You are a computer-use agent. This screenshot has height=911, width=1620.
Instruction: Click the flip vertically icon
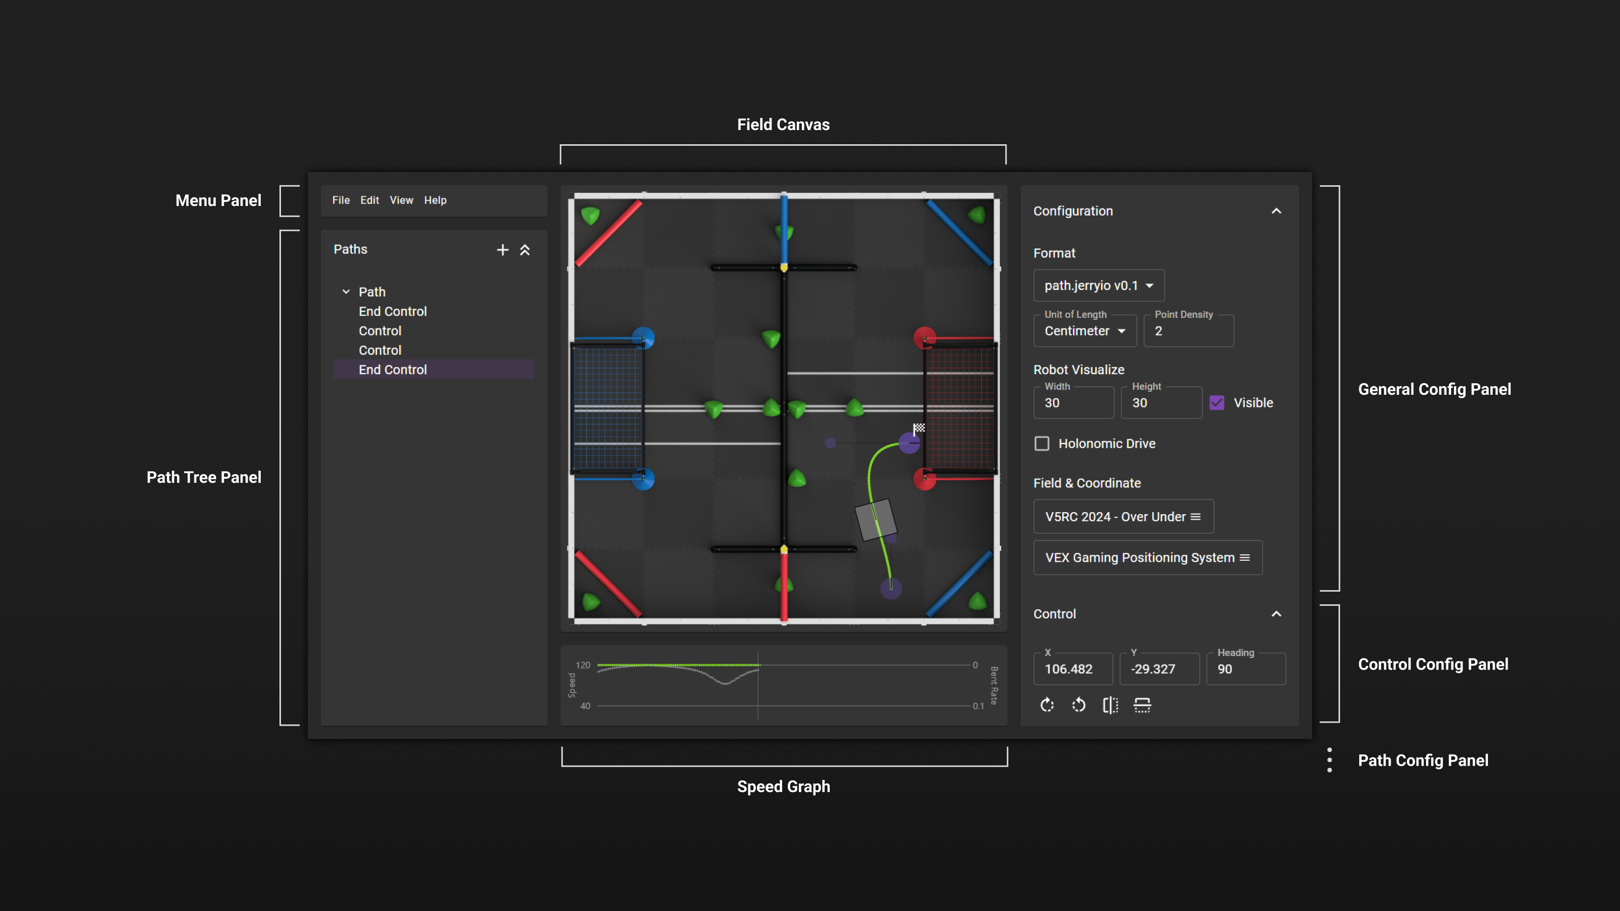(x=1142, y=706)
